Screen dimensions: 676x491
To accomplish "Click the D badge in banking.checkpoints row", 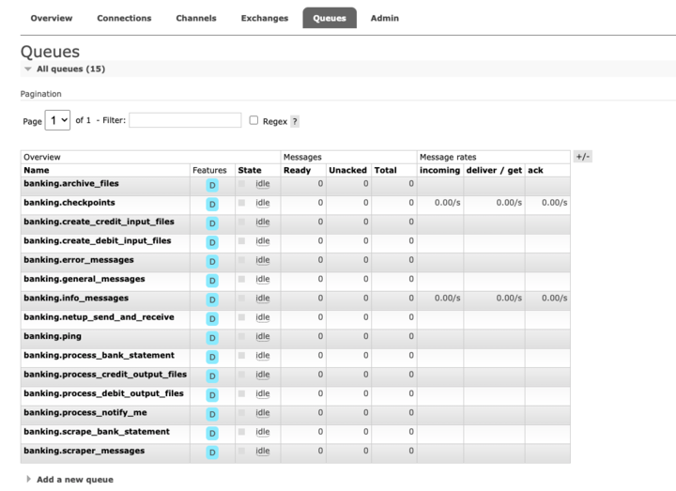I will (212, 205).
